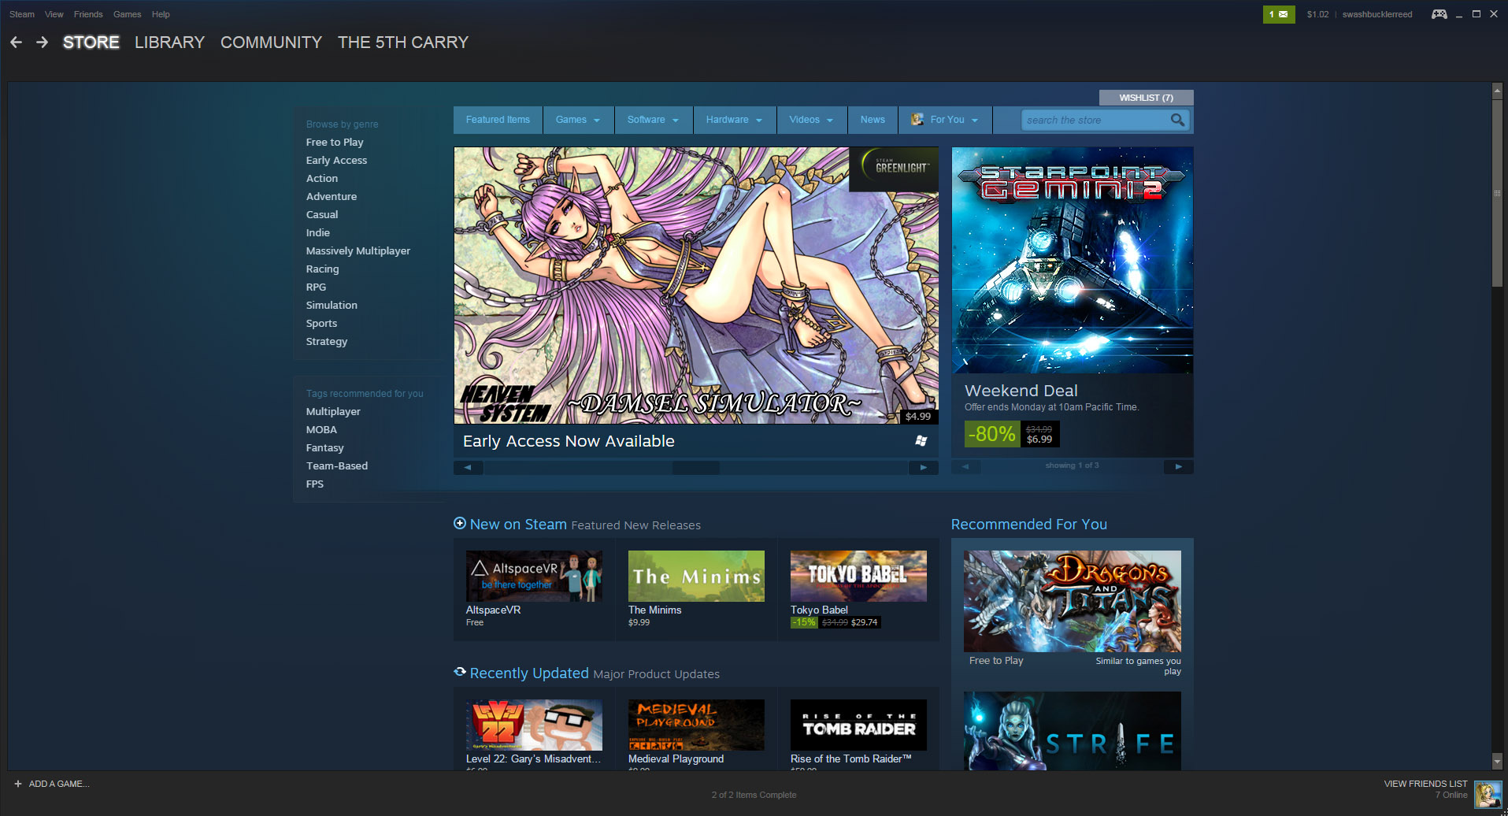The width and height of the screenshot is (1508, 816).
Task: Open the Tokyo Babel game thumbnail
Action: click(x=858, y=577)
